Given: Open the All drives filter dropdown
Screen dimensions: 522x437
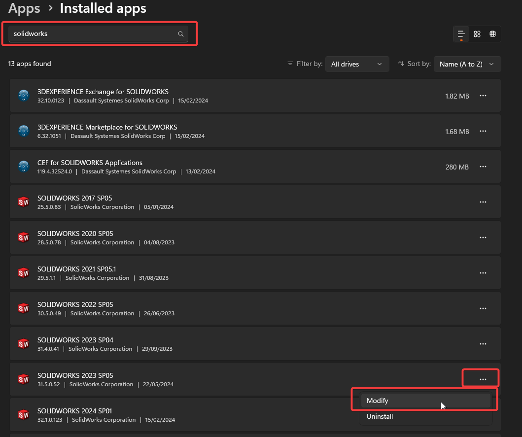Looking at the screenshot, I should (x=357, y=64).
